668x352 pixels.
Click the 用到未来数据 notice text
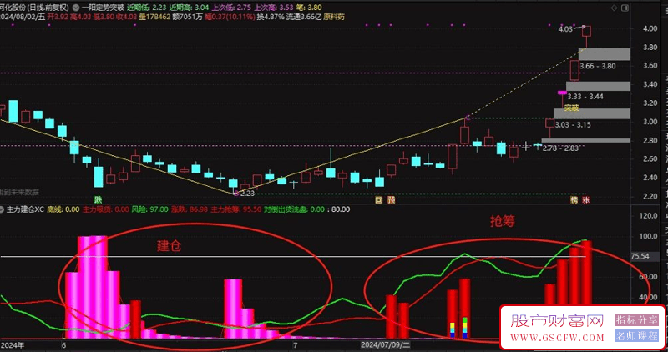point(19,192)
